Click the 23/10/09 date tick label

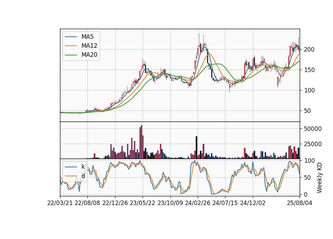coord(170,203)
